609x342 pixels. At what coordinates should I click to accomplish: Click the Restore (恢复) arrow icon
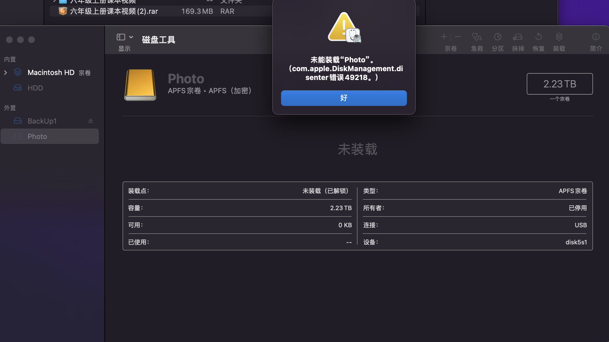pos(538,37)
